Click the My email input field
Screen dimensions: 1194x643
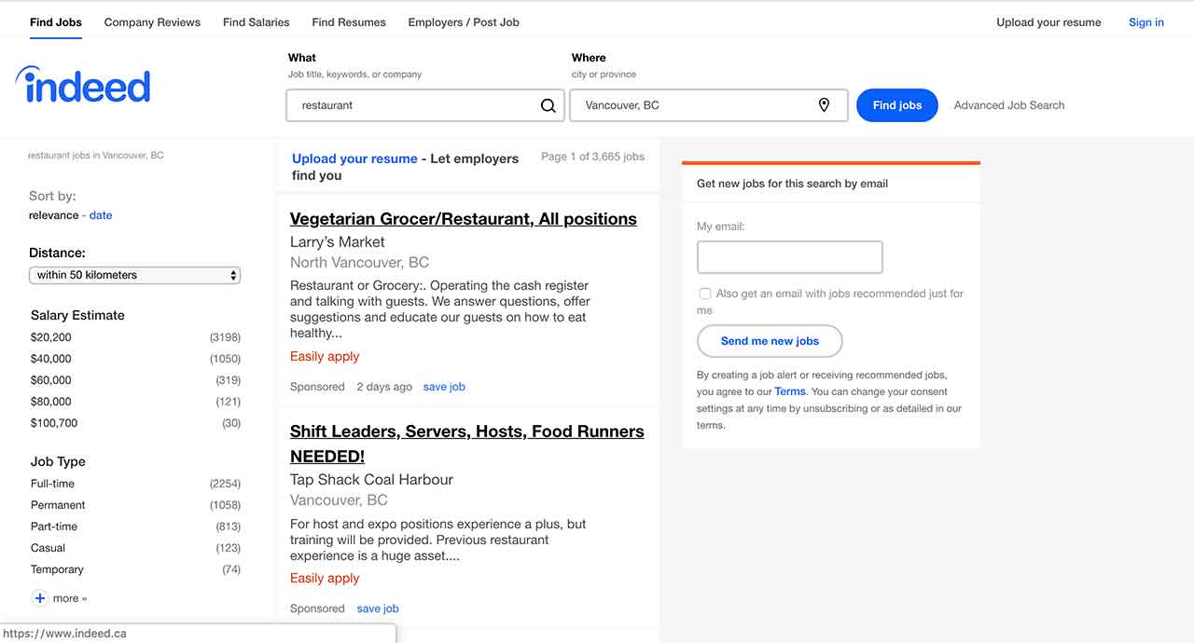tap(789, 257)
